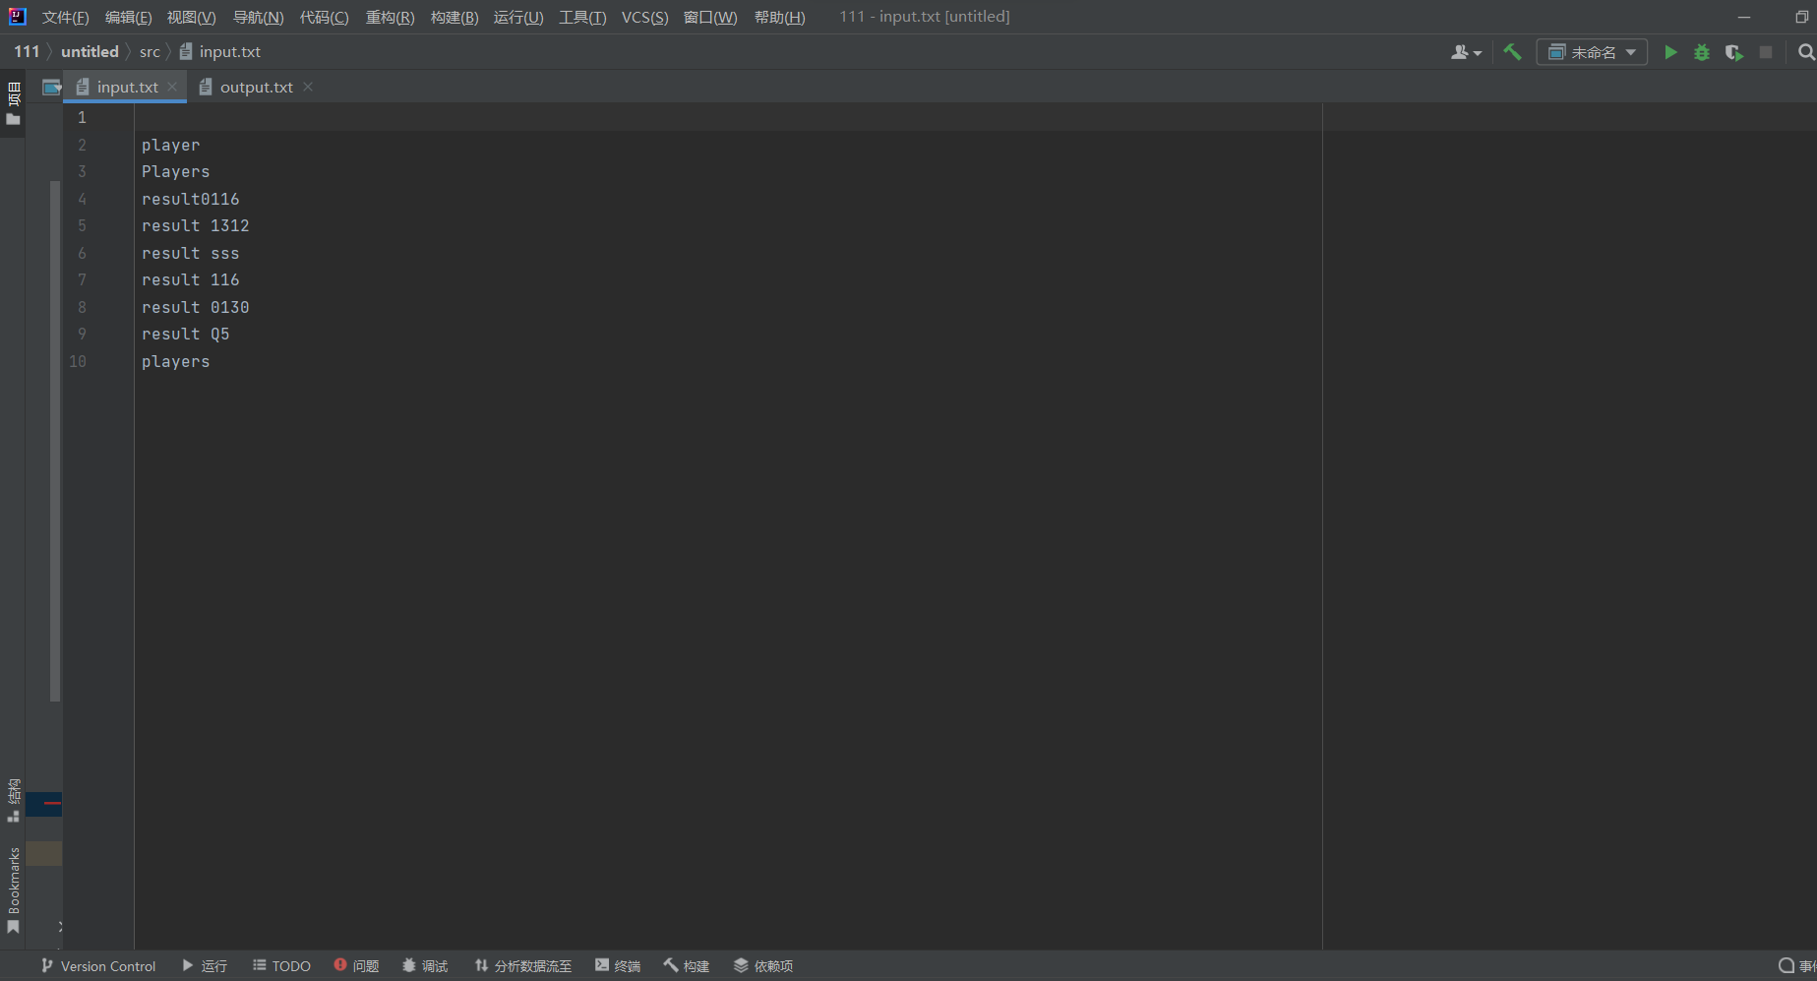Open the 重构(R) menu
Viewport: 1817px width, 981px height.
[390, 17]
